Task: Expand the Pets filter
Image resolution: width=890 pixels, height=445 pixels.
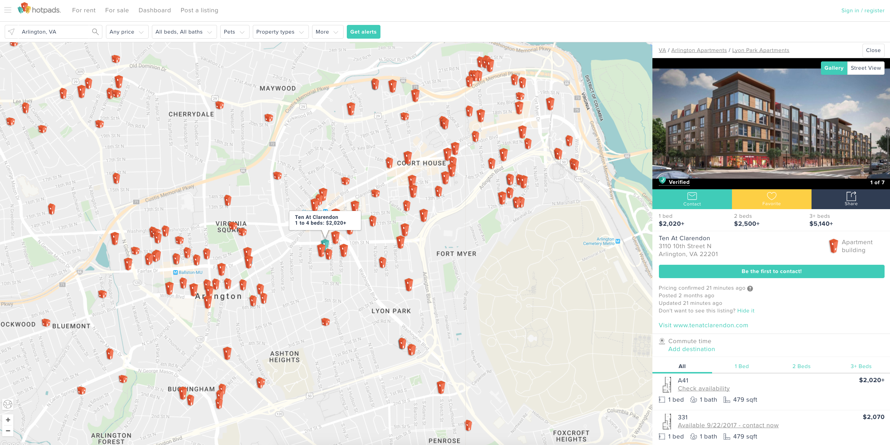Action: click(x=234, y=32)
